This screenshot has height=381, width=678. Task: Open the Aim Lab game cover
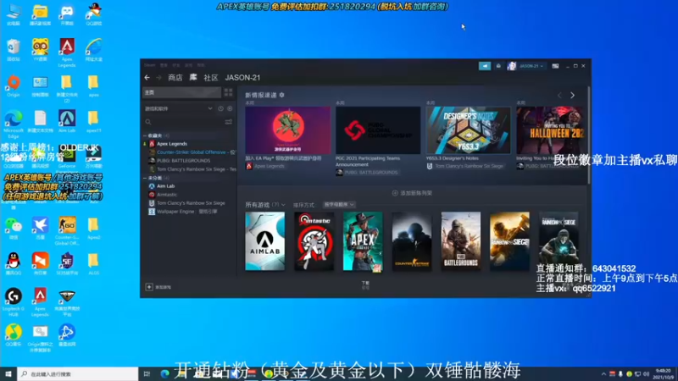pyautogui.click(x=265, y=241)
